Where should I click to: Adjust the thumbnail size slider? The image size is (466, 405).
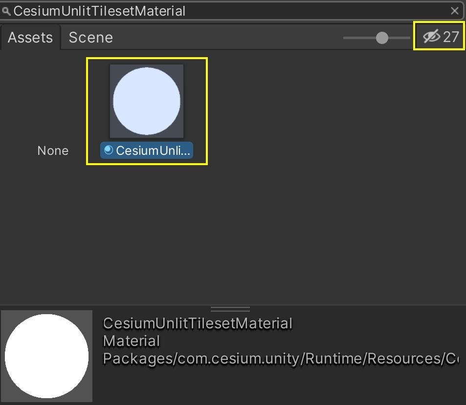[x=381, y=37]
